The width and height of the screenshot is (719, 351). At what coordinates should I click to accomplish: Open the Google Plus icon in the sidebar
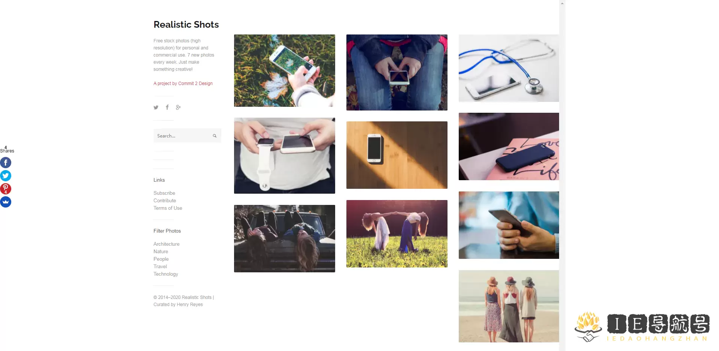[x=178, y=107]
